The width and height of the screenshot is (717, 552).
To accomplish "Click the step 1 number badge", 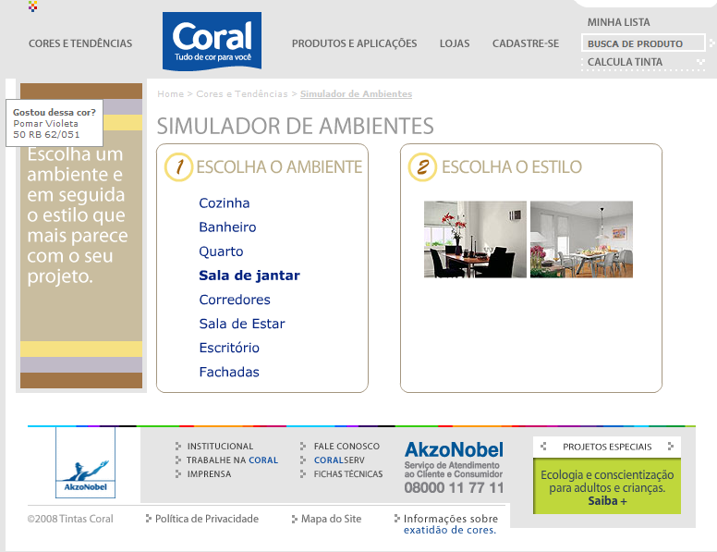I will [179, 166].
